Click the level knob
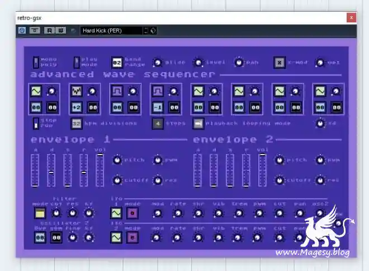 pos(198,63)
